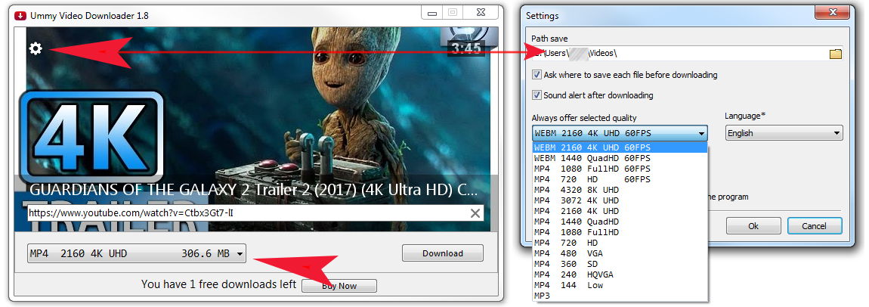Close the Settings dialog window
Screen dimensions: 869x307
tap(833, 14)
